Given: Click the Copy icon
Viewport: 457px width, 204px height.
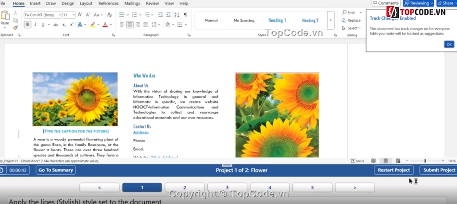Looking at the screenshot, I should [x=15, y=20].
